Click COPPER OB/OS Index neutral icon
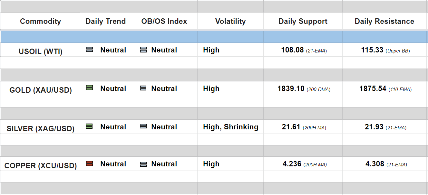The image size is (428, 195). pos(143,164)
